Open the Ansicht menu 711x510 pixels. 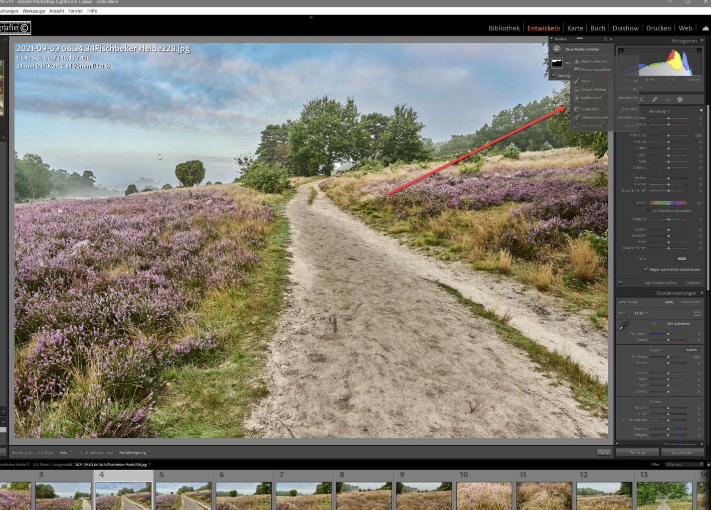(x=56, y=11)
